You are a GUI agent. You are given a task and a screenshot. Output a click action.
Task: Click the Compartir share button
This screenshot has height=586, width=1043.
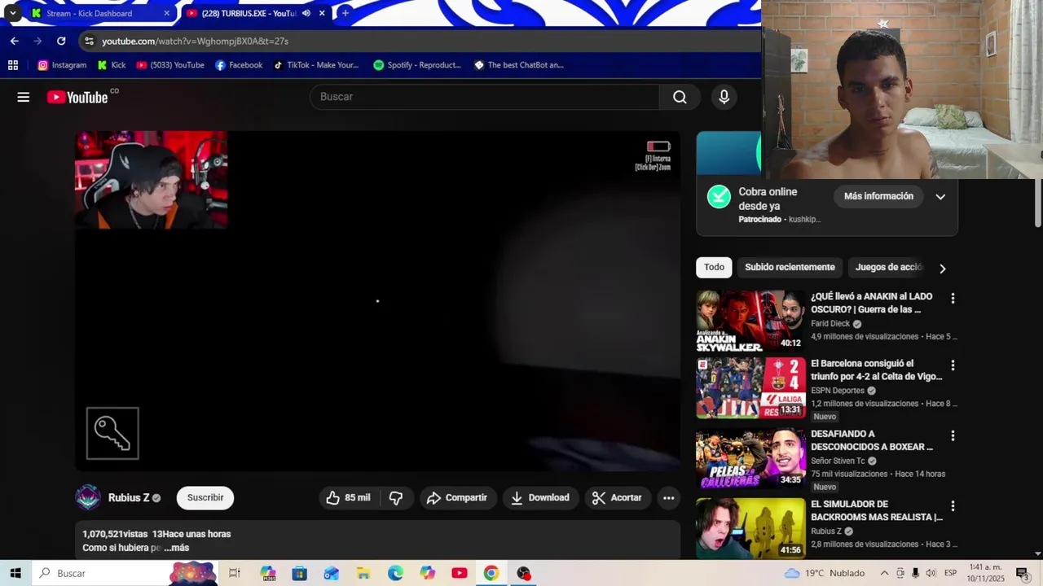click(456, 497)
